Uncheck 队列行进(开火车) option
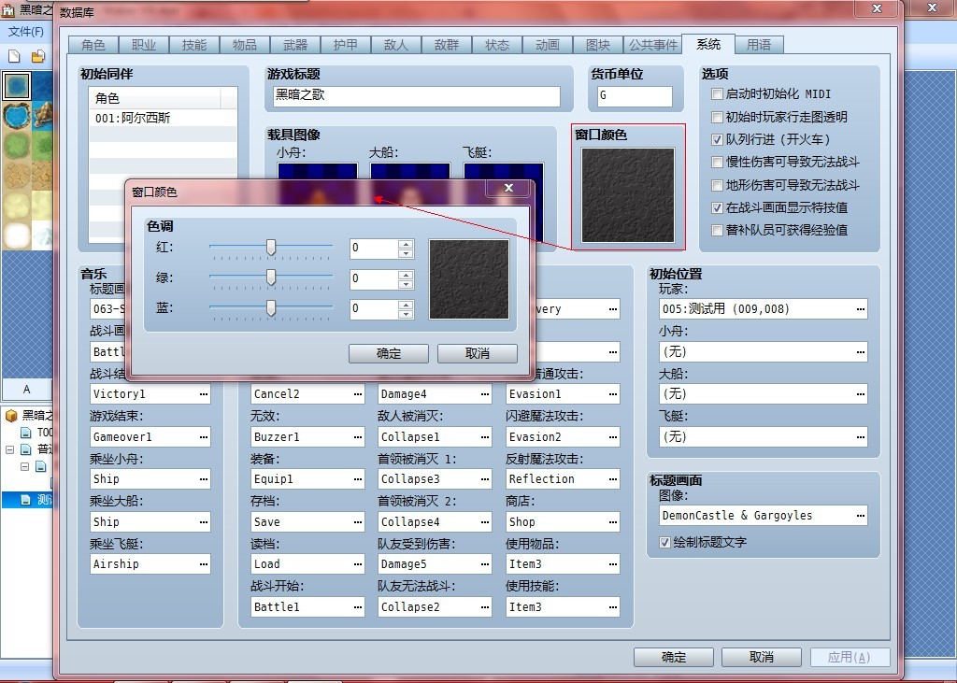The height and width of the screenshot is (683, 957). click(x=717, y=139)
